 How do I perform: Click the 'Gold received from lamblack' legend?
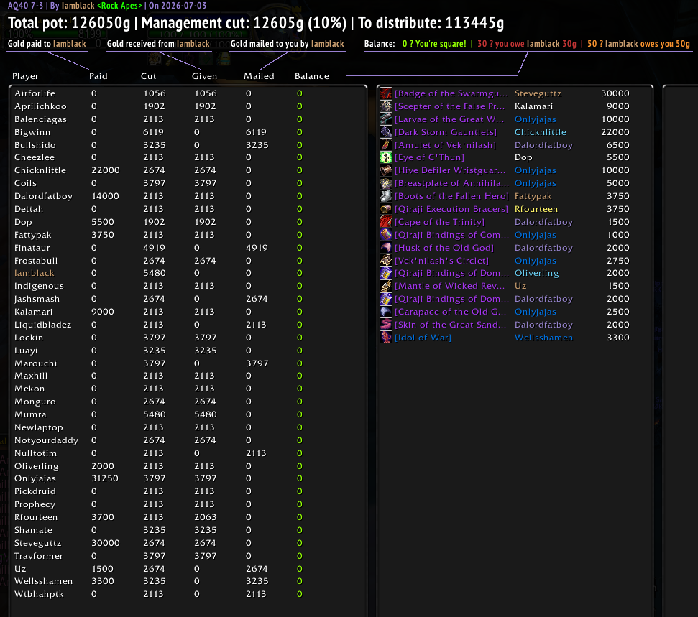(x=158, y=44)
